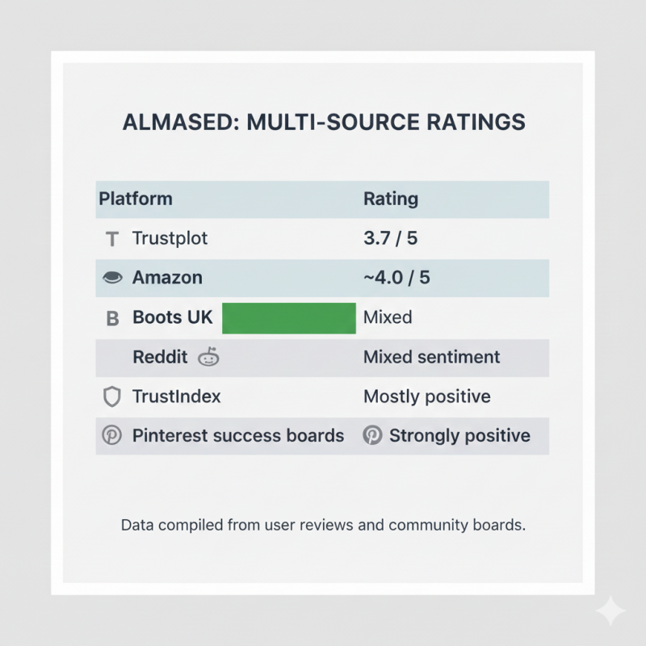Click the sparkle star icon in corner

point(610,610)
